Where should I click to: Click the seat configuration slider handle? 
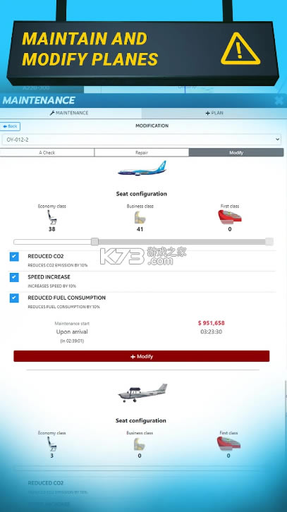click(94, 242)
